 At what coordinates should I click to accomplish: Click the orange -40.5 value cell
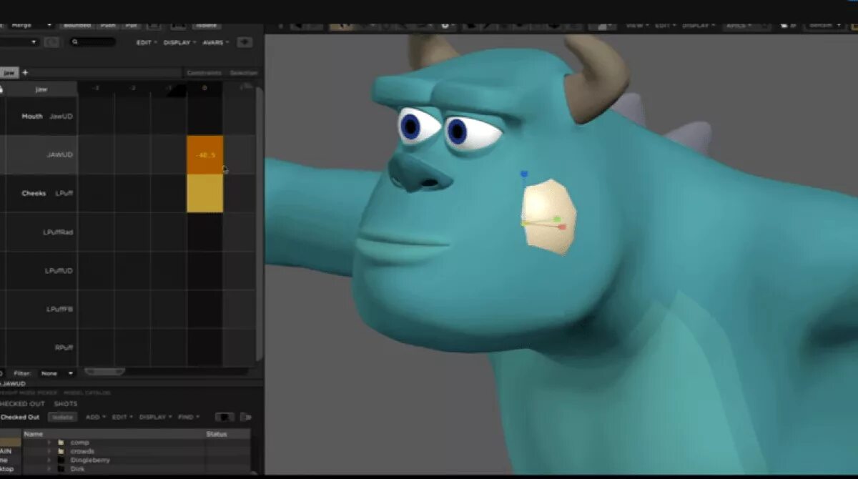205,154
